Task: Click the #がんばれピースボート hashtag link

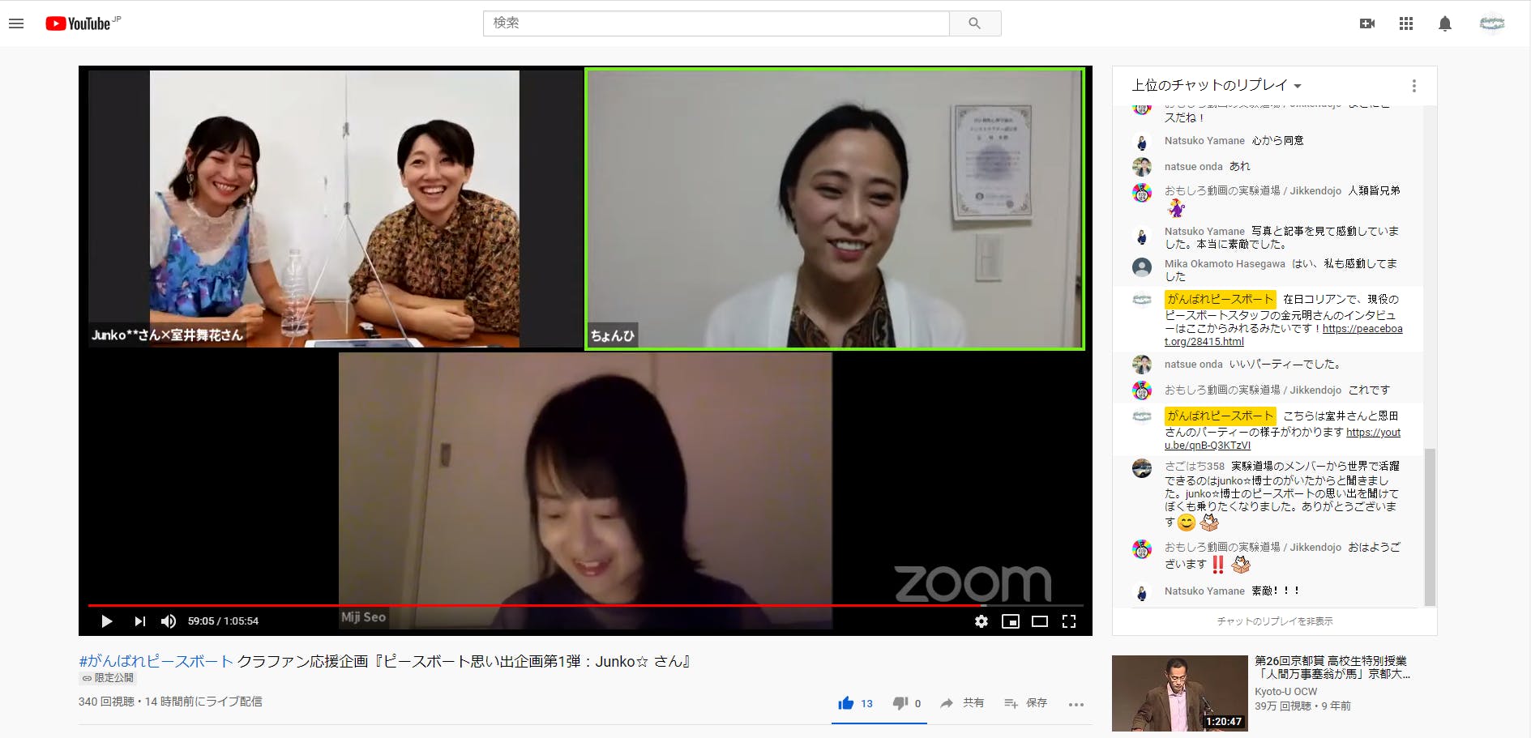Action: click(156, 661)
